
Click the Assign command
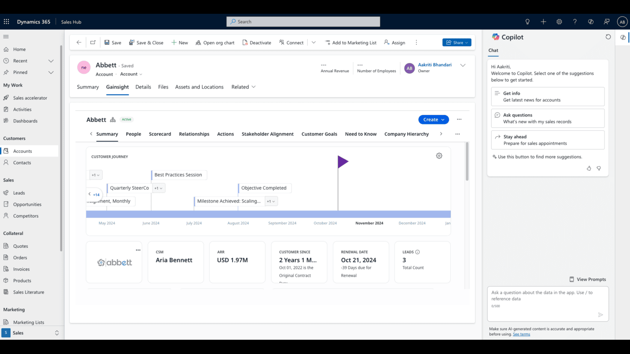point(395,42)
